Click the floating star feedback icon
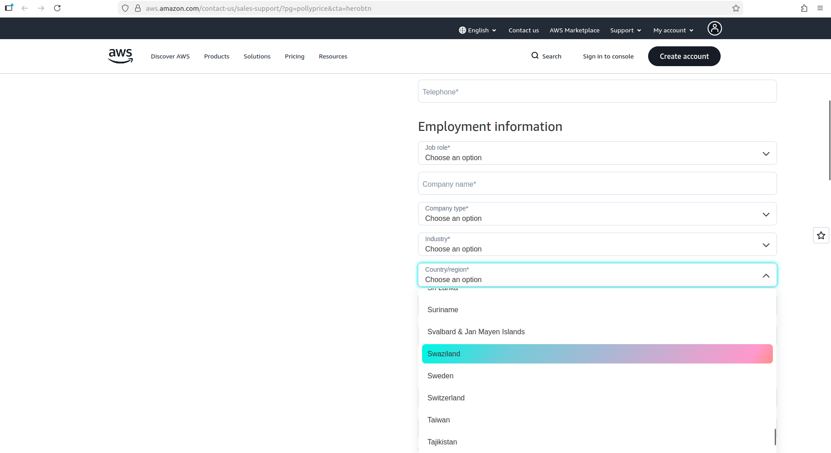The height and width of the screenshot is (453, 831). click(x=821, y=235)
